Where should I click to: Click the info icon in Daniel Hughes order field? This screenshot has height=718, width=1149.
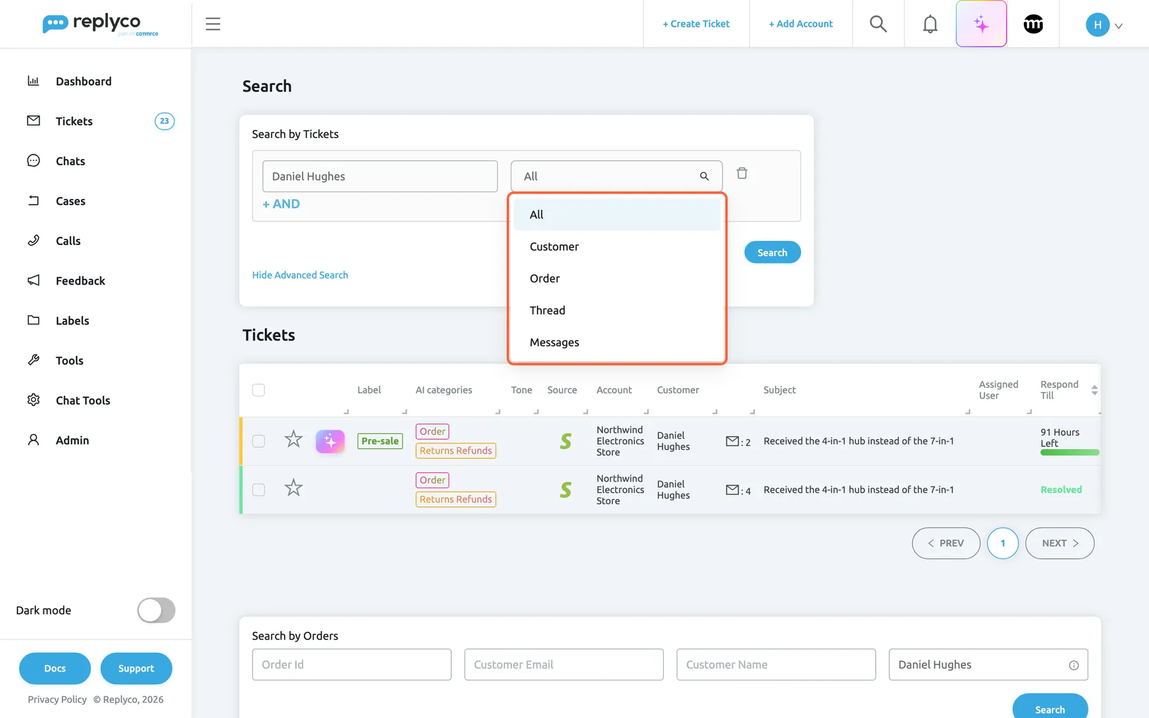point(1074,665)
